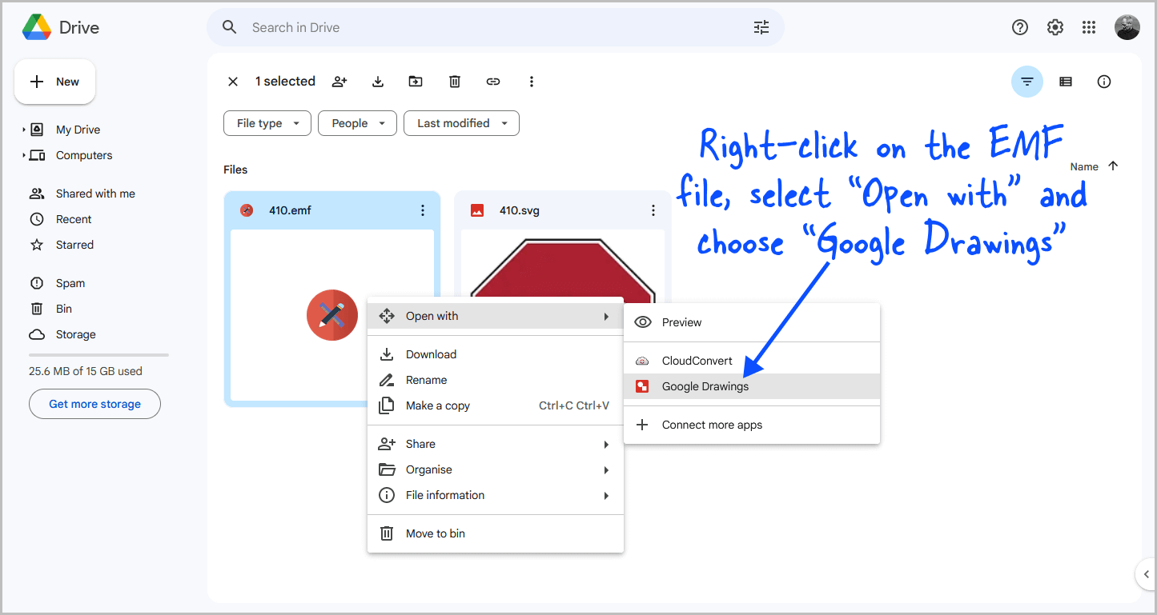This screenshot has height=615, width=1157.
Task: Expand the My Drive tree arrow
Action: click(24, 130)
